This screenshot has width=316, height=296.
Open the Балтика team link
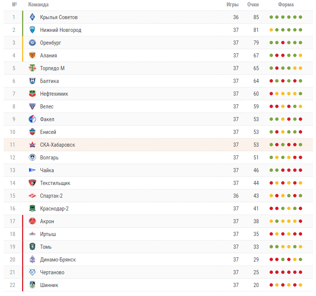pos(49,81)
